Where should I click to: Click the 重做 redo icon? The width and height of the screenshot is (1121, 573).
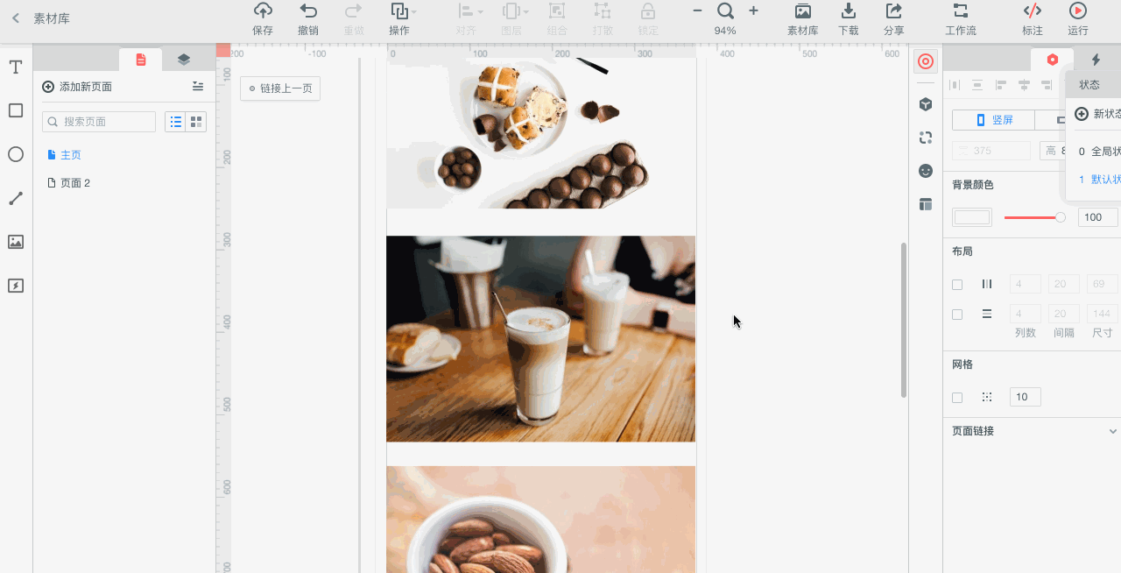pyautogui.click(x=354, y=11)
